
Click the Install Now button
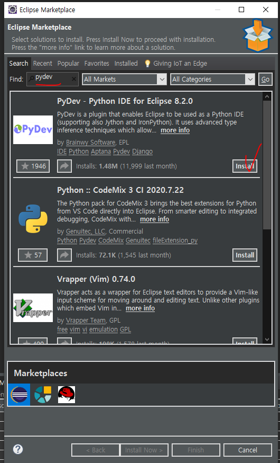point(144,450)
